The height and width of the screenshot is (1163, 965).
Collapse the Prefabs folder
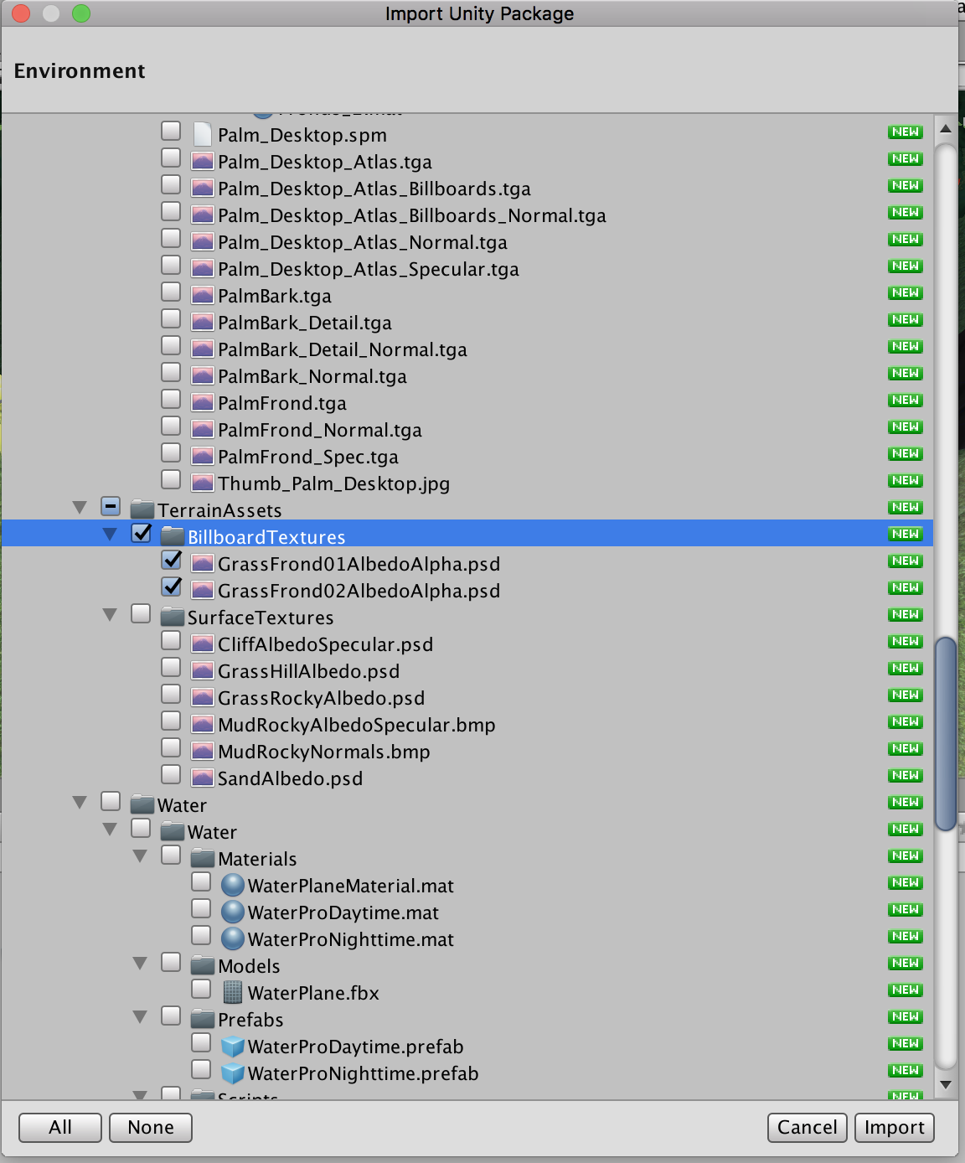140,1016
